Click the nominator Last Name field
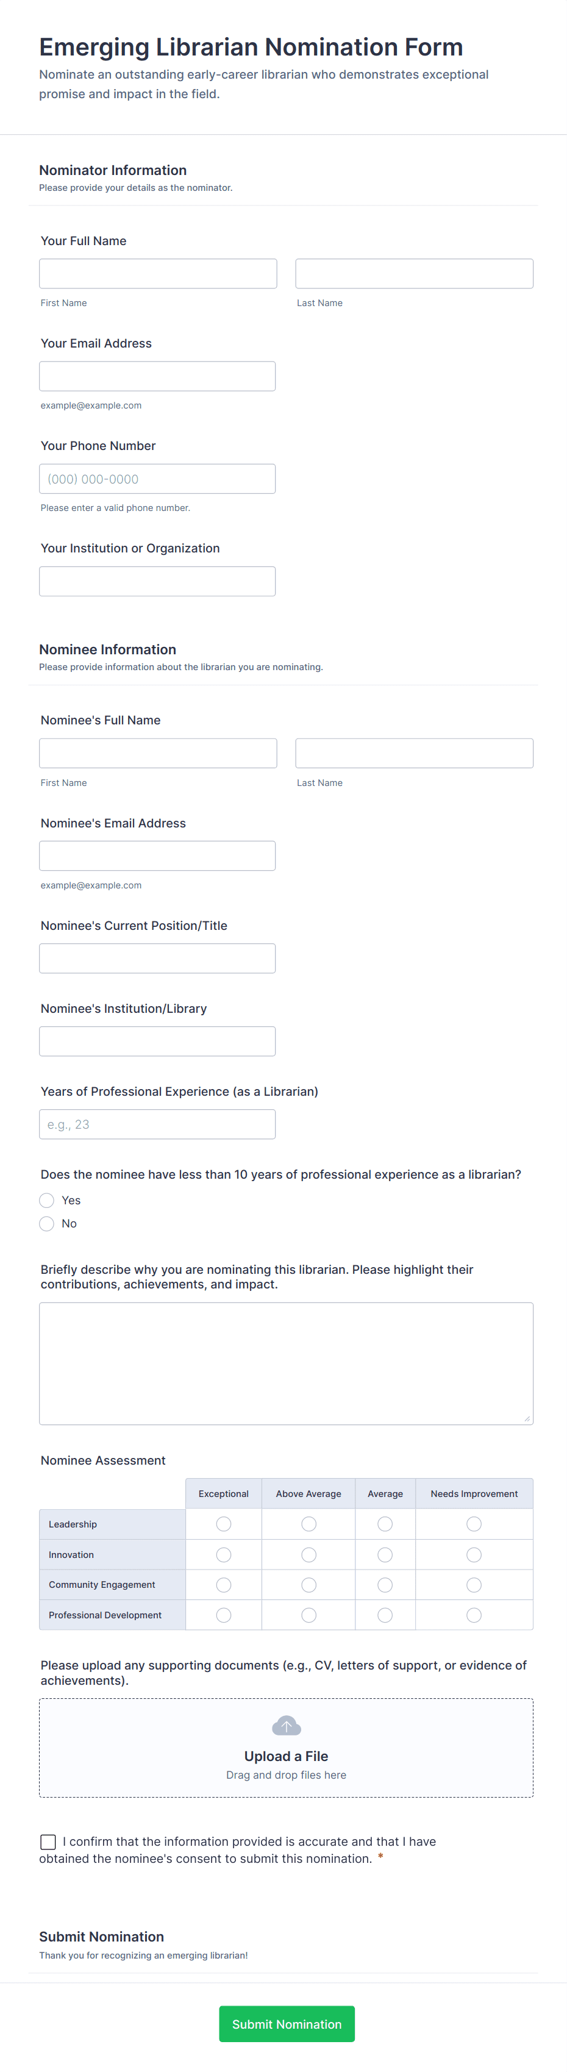This screenshot has width=567, height=2072. pyautogui.click(x=414, y=273)
